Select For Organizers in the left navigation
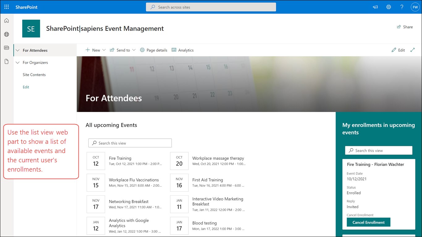This screenshot has width=422, height=237. pos(35,62)
